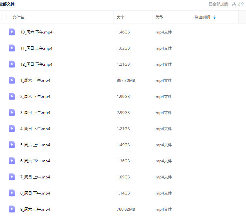Open file 4_周日 下午.mp4
246x219 pixels.
tap(35, 129)
